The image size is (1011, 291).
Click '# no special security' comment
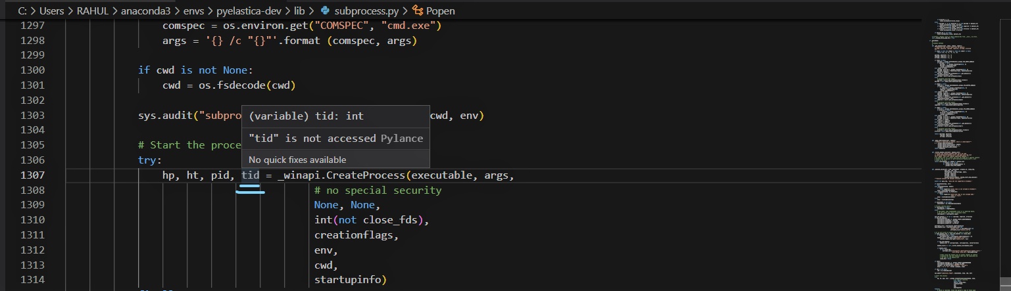(378, 190)
